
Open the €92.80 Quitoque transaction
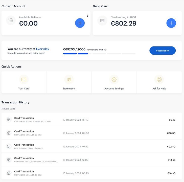tap(91, 146)
